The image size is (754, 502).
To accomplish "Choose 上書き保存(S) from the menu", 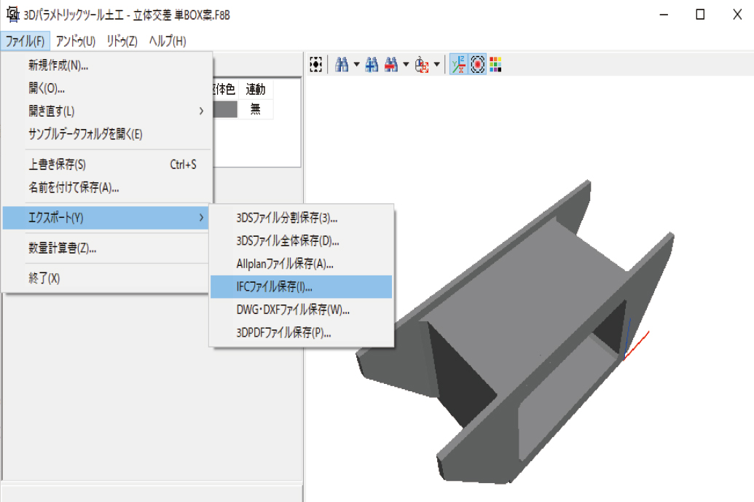I will 107,165.
